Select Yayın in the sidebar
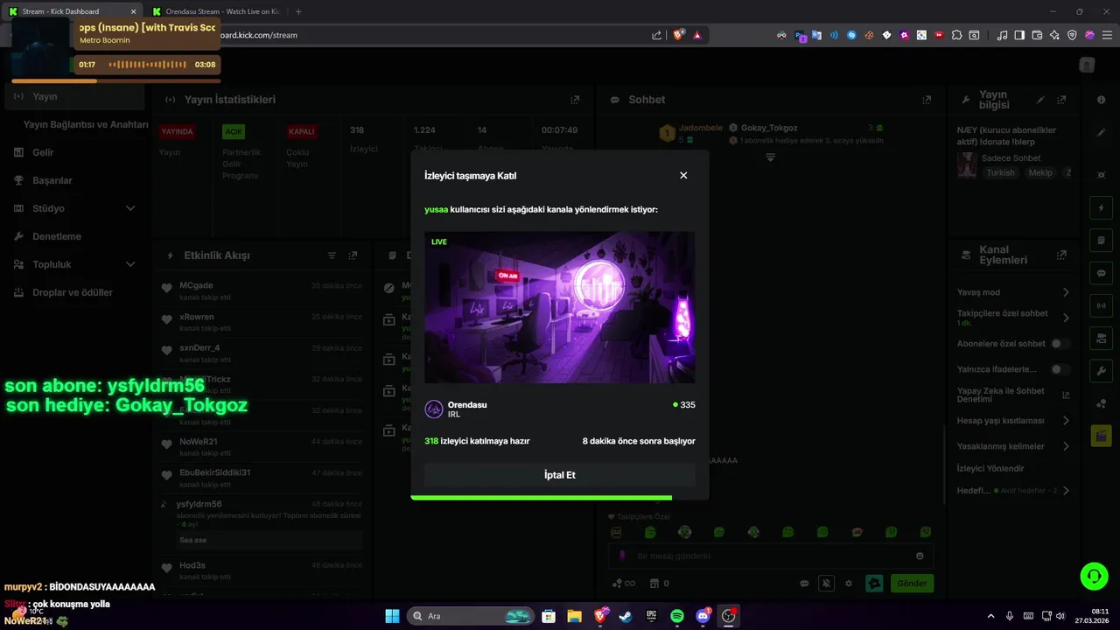This screenshot has height=630, width=1120. click(74, 96)
